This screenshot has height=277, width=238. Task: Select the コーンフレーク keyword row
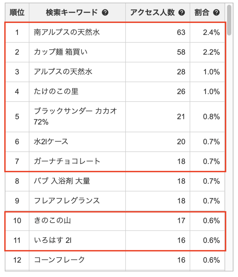click(59, 260)
